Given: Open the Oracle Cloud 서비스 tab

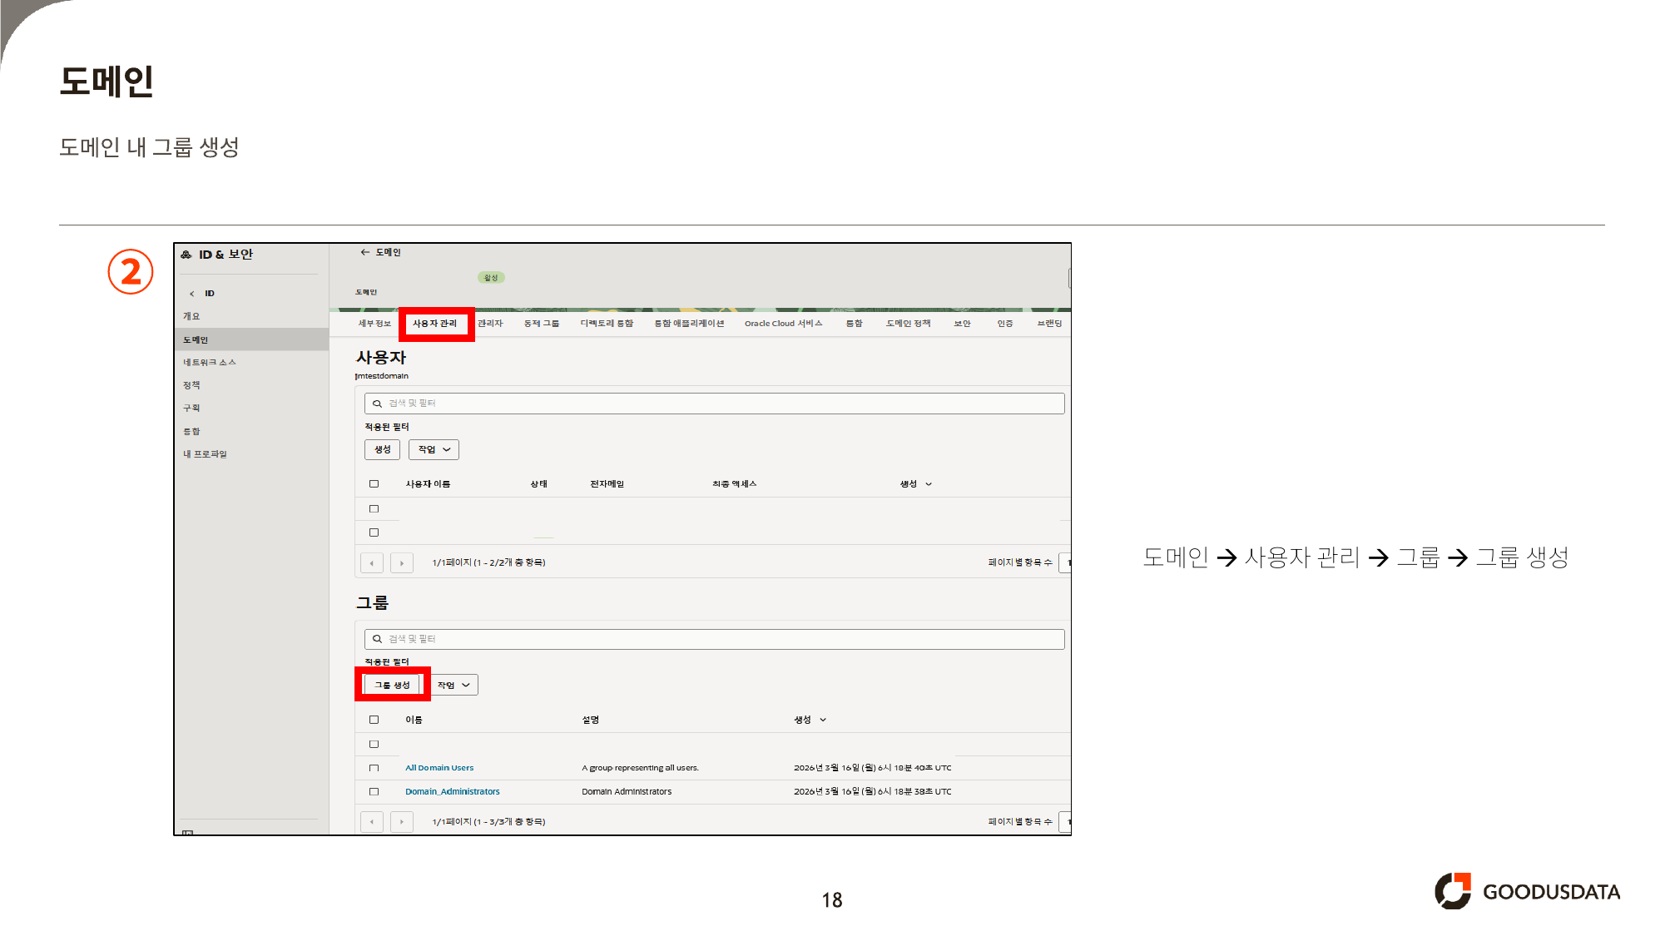Looking at the screenshot, I should point(783,324).
